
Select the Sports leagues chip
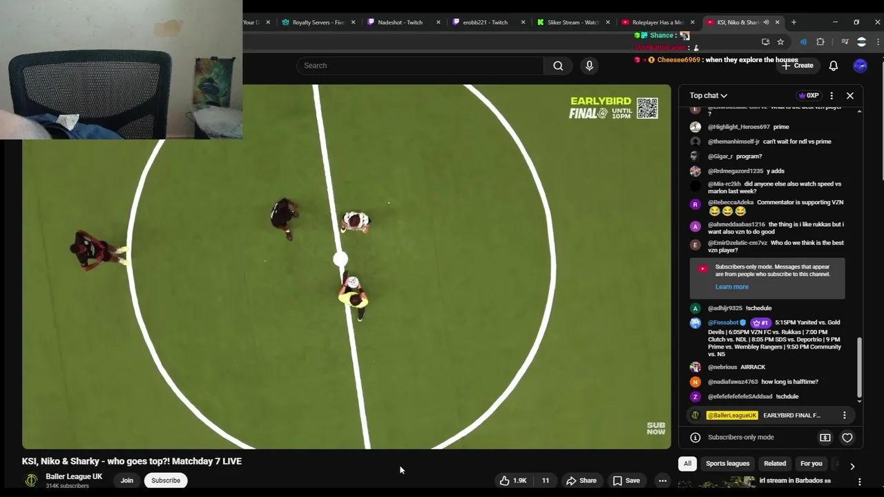pos(727,464)
